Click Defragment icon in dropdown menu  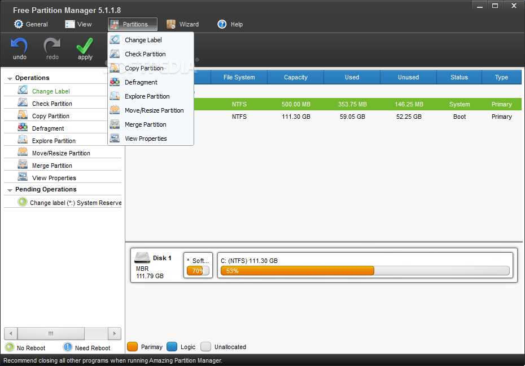coord(115,82)
